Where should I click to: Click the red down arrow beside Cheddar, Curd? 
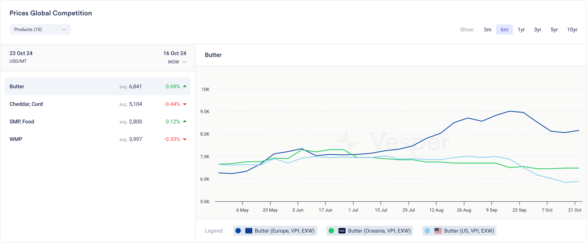[x=185, y=104]
